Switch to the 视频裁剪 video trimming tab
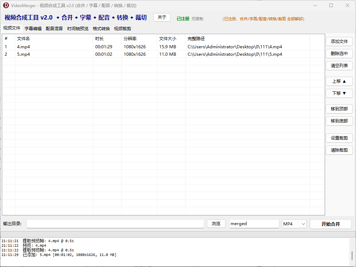The height and width of the screenshot is (267, 356). pos(122,29)
